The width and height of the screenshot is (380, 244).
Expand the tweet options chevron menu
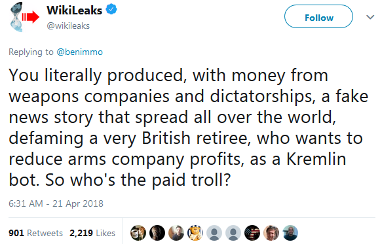pyautogui.click(x=370, y=17)
